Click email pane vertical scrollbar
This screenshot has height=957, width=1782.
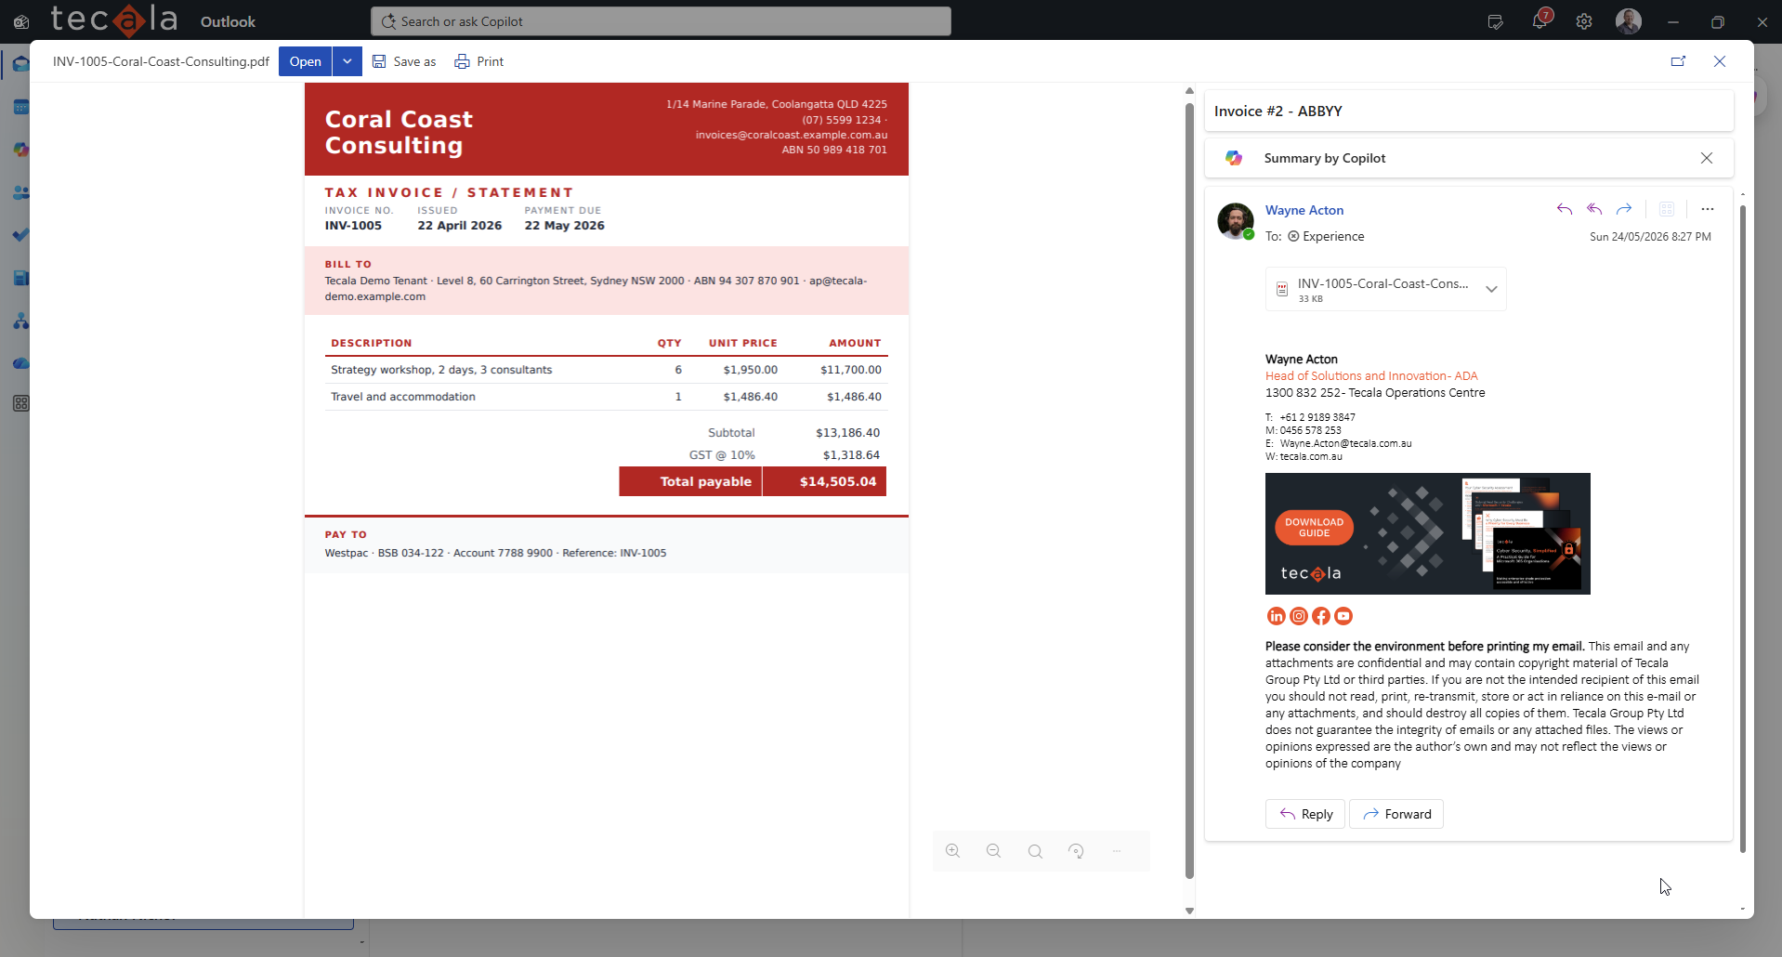pos(1742,528)
